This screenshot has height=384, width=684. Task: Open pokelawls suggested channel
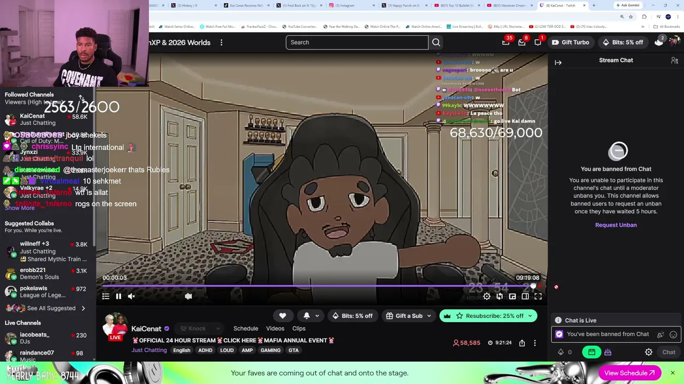(48, 292)
